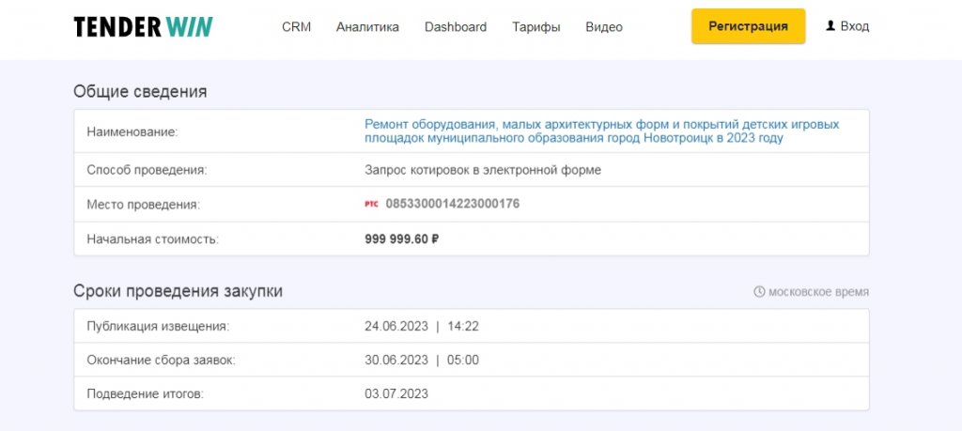Open the CRM menu item
The height and width of the screenshot is (431, 962).
pyautogui.click(x=296, y=27)
